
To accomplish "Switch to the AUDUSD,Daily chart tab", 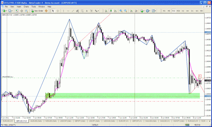I will pos(36,121).
